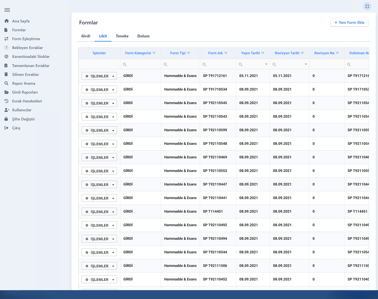The image size is (378, 299).
Task: Click the Rapor Arama magnifier icon
Action: point(6,83)
